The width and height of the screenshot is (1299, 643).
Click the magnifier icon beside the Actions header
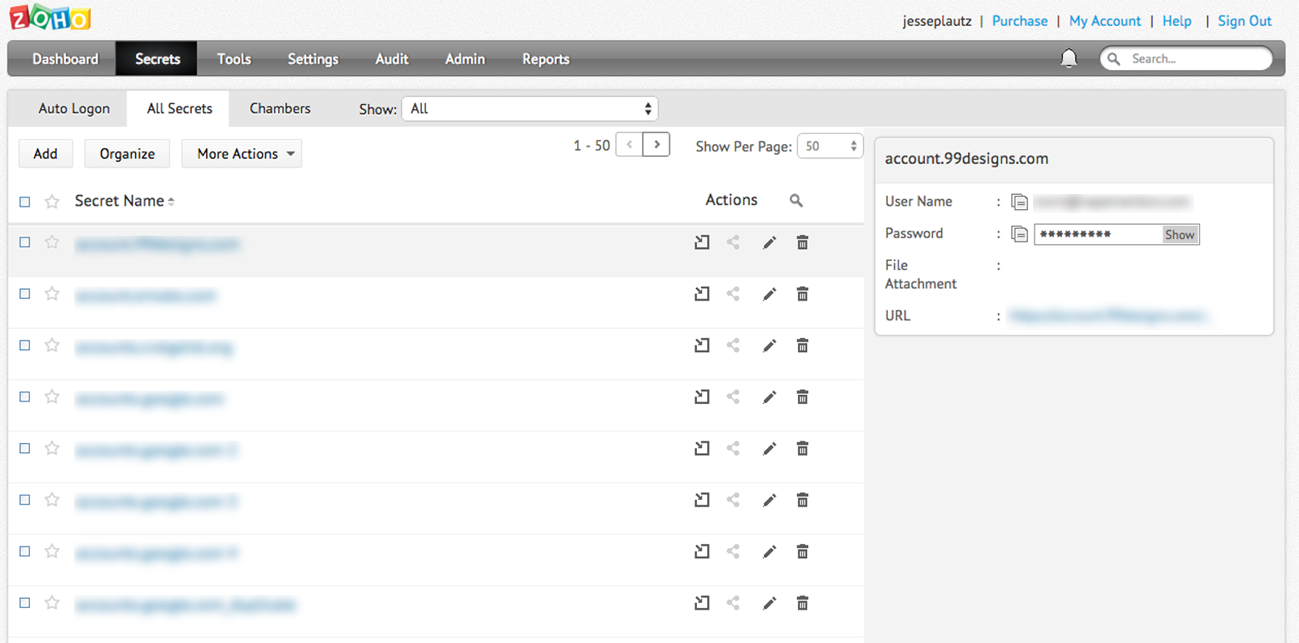click(796, 201)
